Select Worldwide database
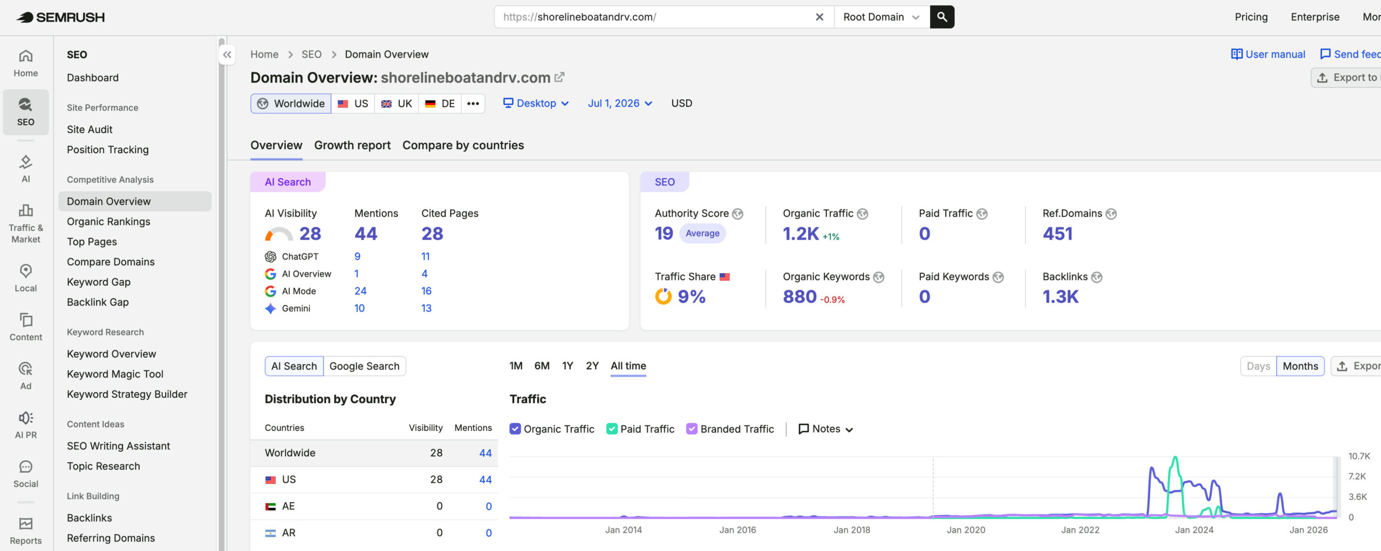Viewport: 1381px width, 551px height. click(291, 104)
